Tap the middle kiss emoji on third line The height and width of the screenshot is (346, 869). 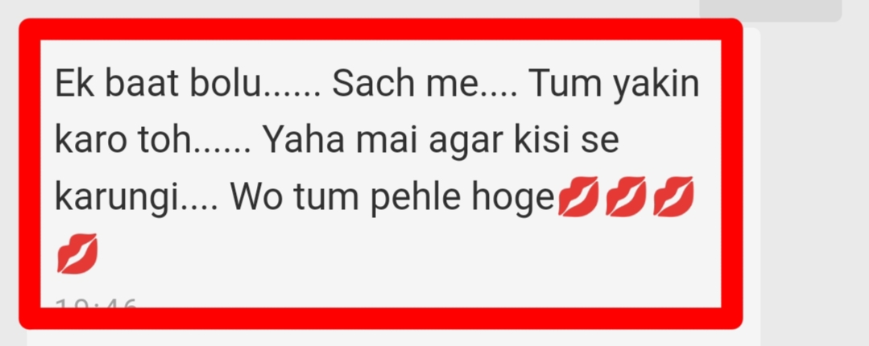(627, 196)
